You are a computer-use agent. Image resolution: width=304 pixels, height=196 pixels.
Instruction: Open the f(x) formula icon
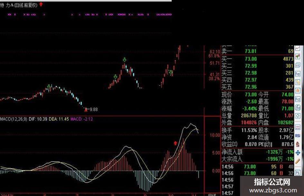[298, 108]
